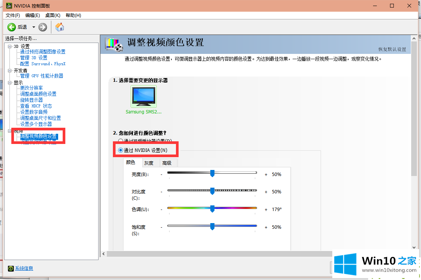Screen dimensions: 421x280
Task: Open 设置多个显示器
Action: click(x=36, y=124)
